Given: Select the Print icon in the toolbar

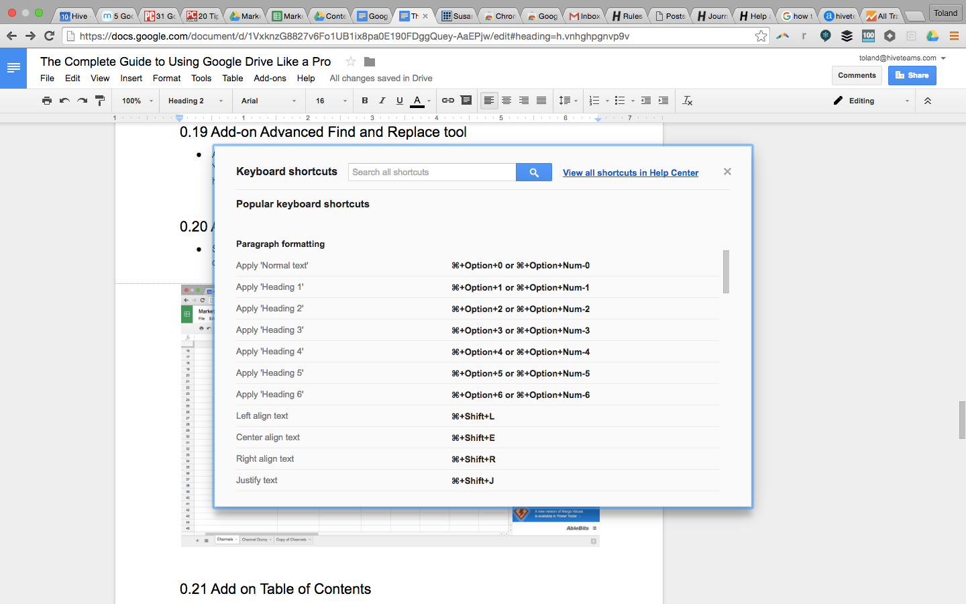Looking at the screenshot, I should (47, 101).
